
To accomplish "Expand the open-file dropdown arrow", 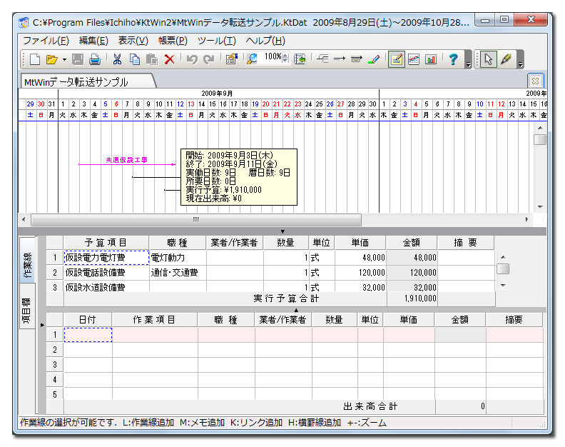I will (x=64, y=59).
